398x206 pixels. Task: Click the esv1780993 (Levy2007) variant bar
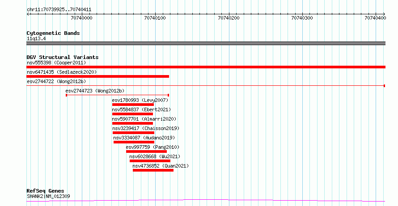coord(133,105)
